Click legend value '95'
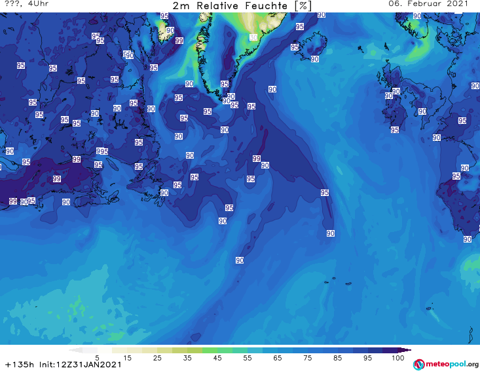Screen dimensions: 480x371 coord(367,358)
